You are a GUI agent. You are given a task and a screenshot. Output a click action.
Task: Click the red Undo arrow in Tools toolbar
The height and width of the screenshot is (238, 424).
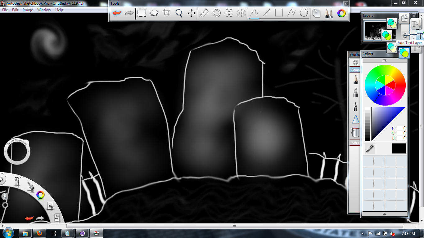pyautogui.click(x=117, y=13)
